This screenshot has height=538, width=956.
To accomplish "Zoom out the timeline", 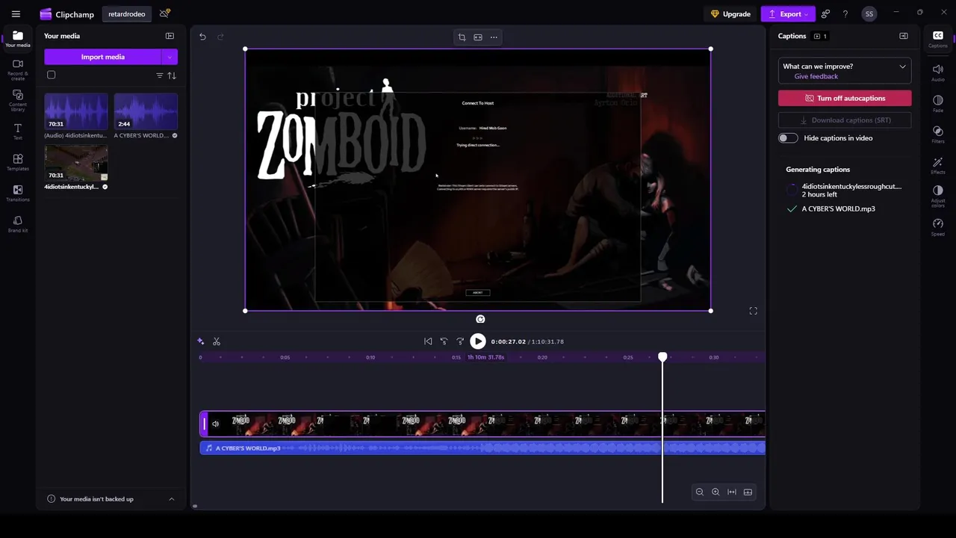I will 699,492.
